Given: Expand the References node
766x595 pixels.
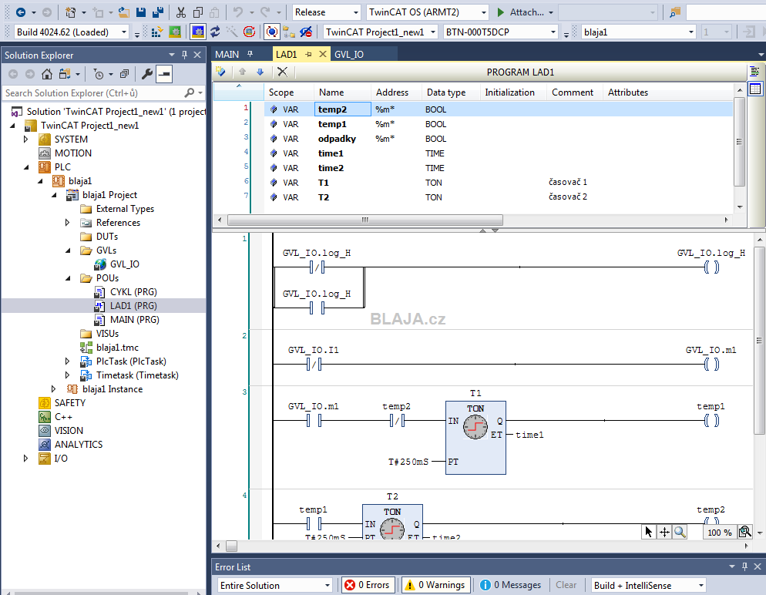Looking at the screenshot, I should click(x=67, y=223).
